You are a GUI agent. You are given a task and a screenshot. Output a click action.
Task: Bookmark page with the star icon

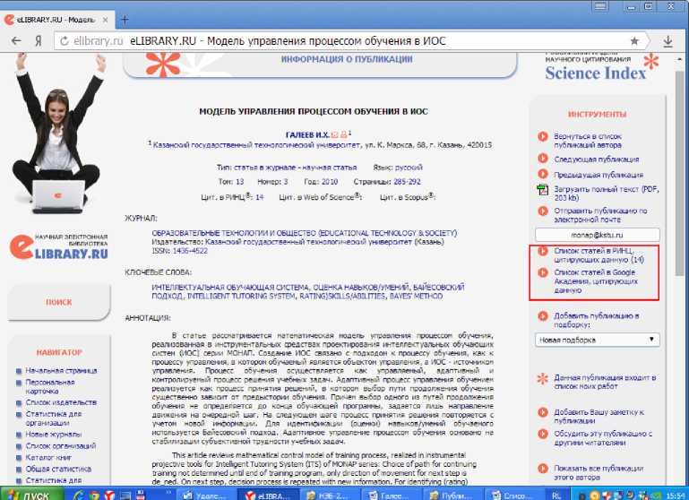pos(634,41)
